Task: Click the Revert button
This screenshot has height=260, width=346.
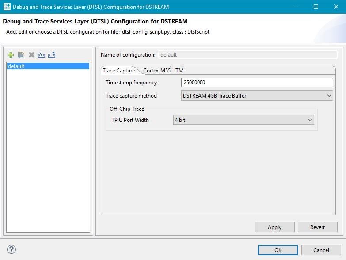Action: point(318,227)
